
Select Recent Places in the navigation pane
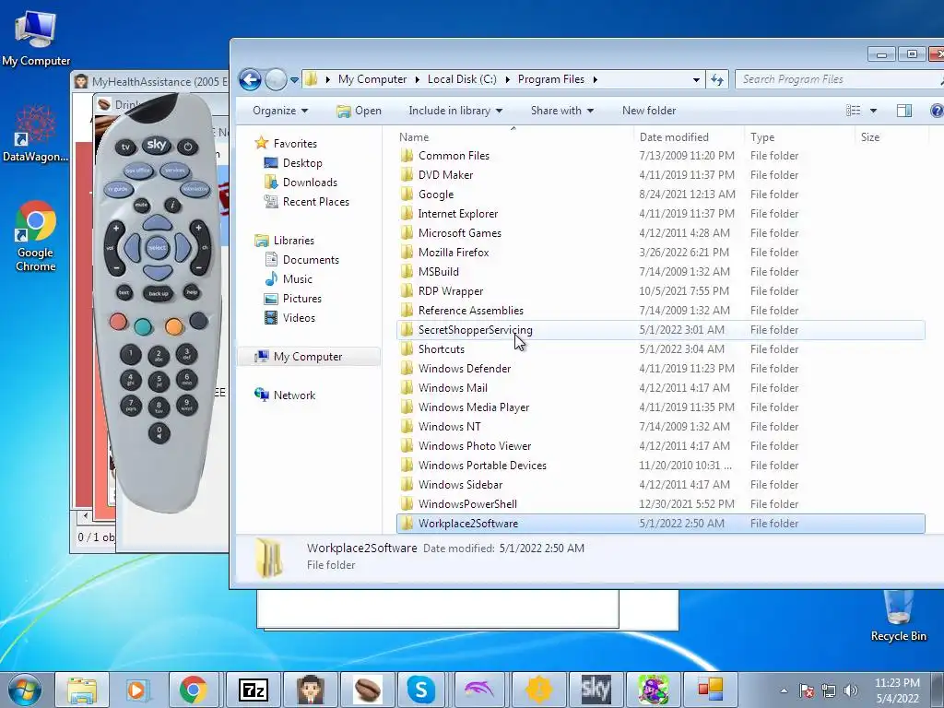coord(315,202)
